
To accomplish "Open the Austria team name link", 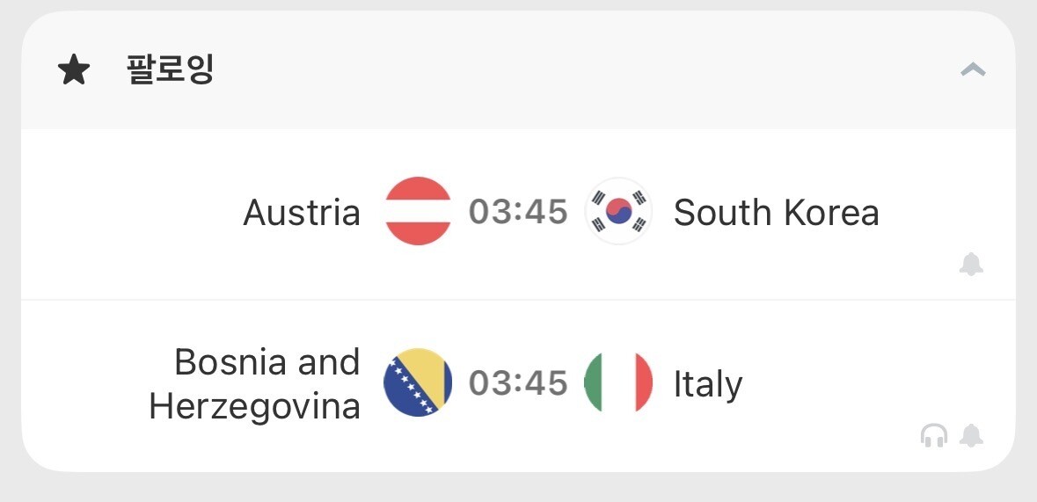I will point(302,213).
